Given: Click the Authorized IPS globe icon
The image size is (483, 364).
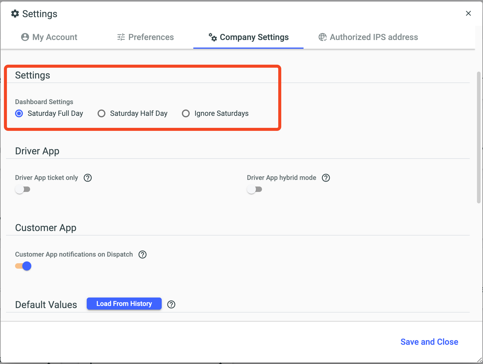Looking at the screenshot, I should pyautogui.click(x=323, y=37).
